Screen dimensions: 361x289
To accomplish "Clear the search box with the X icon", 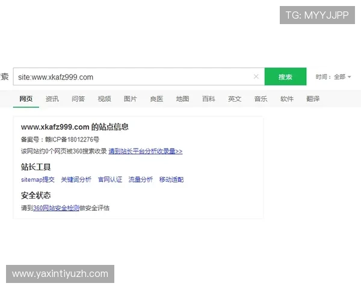I will 256,76.
